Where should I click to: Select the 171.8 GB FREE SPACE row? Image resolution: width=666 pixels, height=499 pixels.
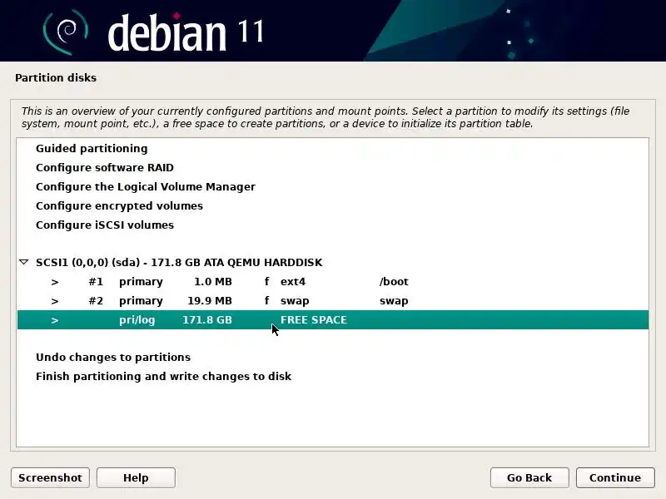333,320
